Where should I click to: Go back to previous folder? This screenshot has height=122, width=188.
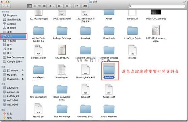4,6
